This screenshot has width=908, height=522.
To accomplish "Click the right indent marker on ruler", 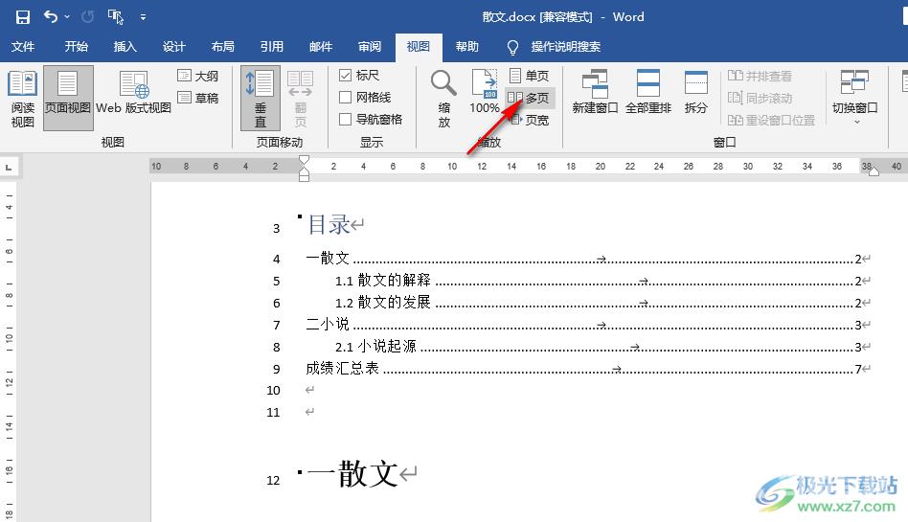I will tap(874, 170).
